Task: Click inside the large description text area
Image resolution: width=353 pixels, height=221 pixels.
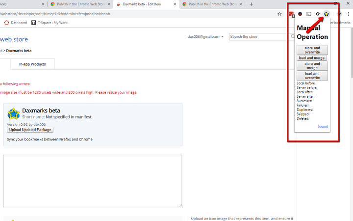Action: click(x=93, y=181)
